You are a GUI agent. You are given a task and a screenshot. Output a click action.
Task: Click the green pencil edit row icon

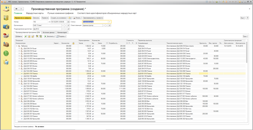click(26, 36)
